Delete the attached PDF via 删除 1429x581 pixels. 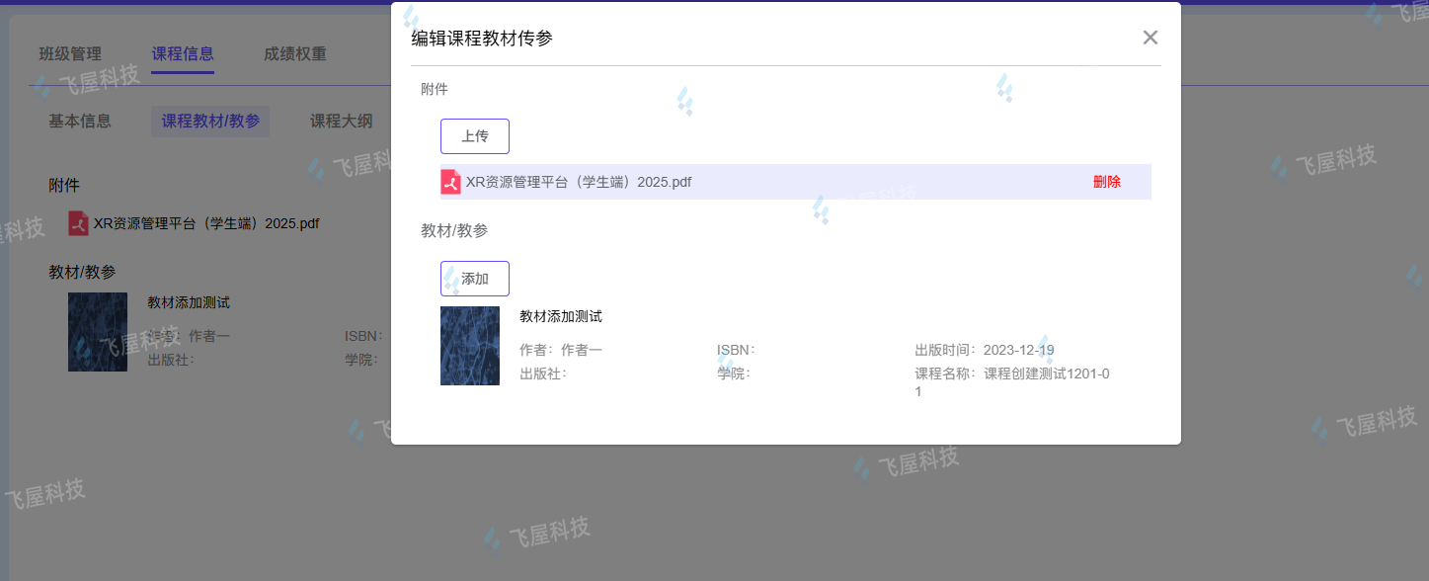tap(1106, 182)
